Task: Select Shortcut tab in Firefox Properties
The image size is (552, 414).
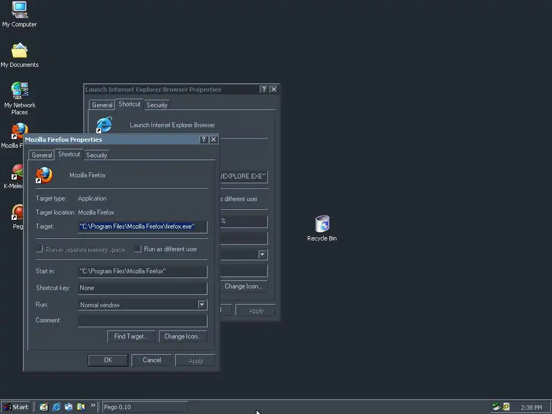Action: point(69,154)
